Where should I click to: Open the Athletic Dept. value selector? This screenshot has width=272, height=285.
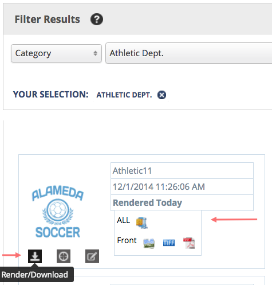(x=189, y=53)
